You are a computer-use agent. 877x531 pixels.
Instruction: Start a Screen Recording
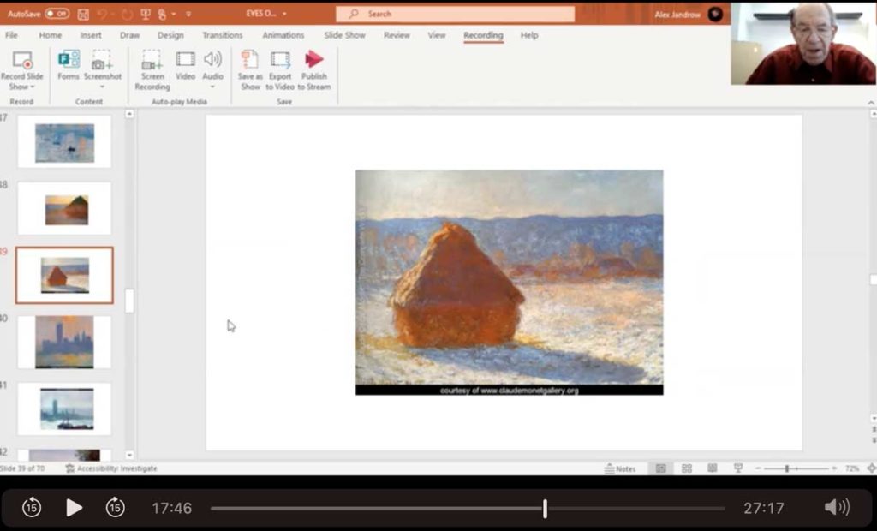pyautogui.click(x=152, y=70)
